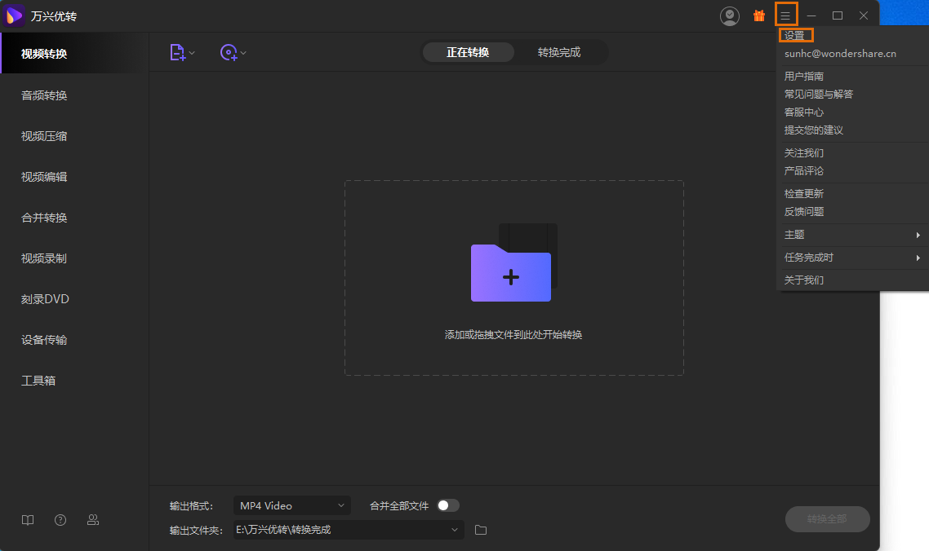Open the MP4 Video output format dropdown
Viewport: 929px width, 551px height.
click(291, 505)
